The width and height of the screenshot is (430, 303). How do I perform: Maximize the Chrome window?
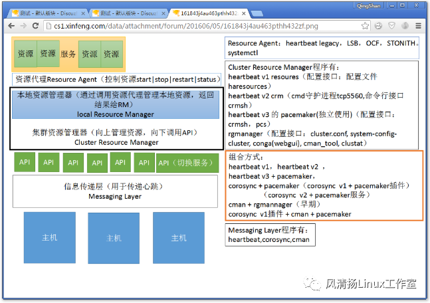pyautogui.click(x=402, y=5)
